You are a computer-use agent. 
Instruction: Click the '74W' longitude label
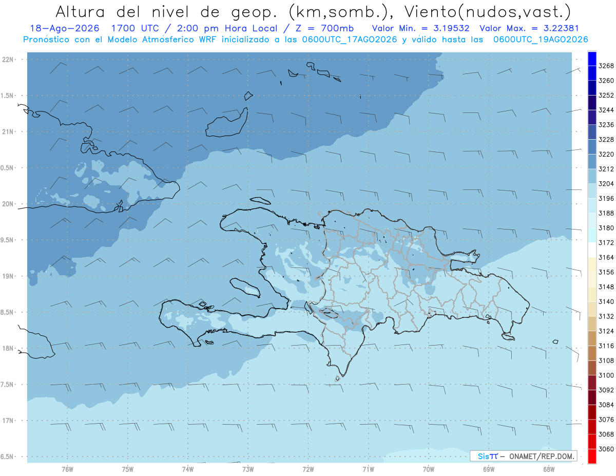[188, 468]
